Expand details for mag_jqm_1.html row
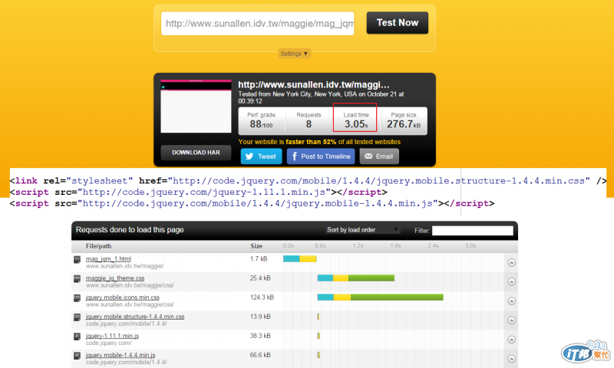Screen dimensions: 614x368 pyautogui.click(x=511, y=263)
